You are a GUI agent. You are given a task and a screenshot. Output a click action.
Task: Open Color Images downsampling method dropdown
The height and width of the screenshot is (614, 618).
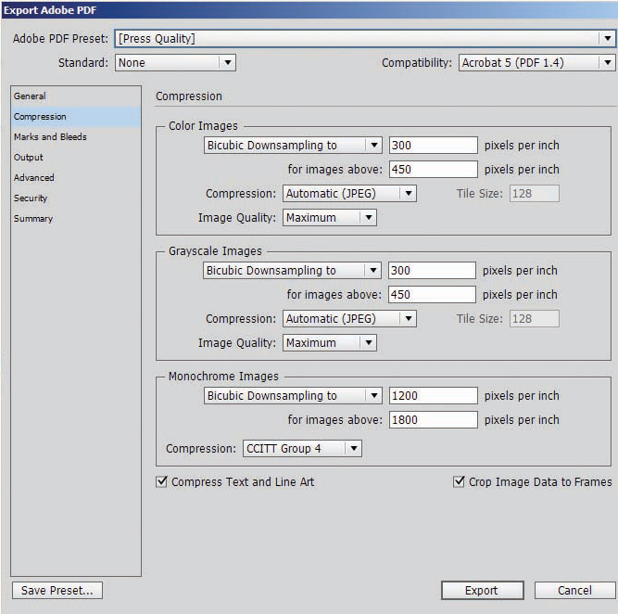point(292,146)
